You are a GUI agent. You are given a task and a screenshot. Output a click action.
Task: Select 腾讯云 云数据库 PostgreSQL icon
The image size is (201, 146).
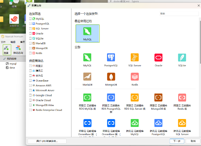coord(158,123)
